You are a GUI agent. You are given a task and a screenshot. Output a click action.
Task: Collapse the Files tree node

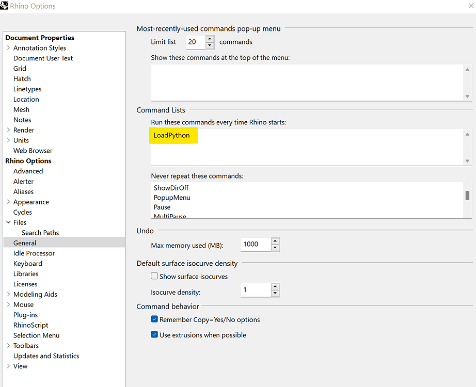pyautogui.click(x=8, y=222)
